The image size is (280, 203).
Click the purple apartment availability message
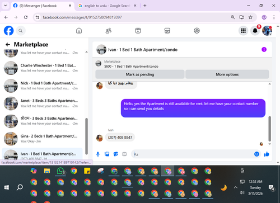[x=193, y=108]
